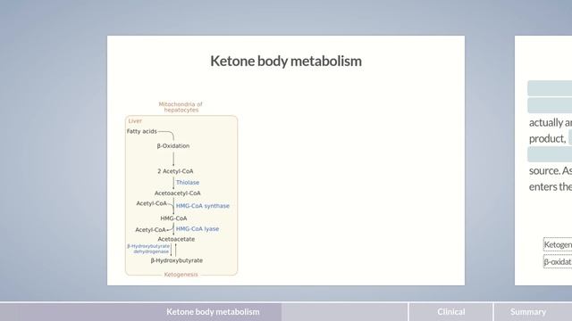Switch to the Clinical section tab
572x321 pixels.
click(450, 312)
